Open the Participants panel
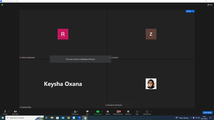 click(x=75, y=112)
